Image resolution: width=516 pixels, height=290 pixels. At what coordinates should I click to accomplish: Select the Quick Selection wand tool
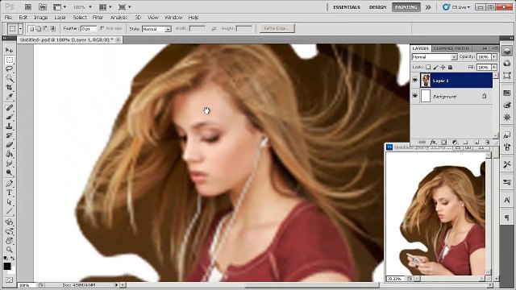pos(9,78)
